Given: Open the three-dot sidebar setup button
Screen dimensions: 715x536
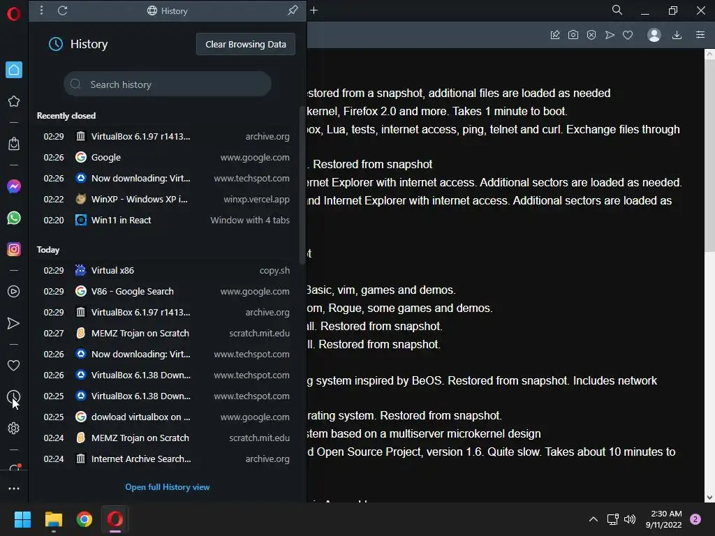Looking at the screenshot, I should 14,488.
